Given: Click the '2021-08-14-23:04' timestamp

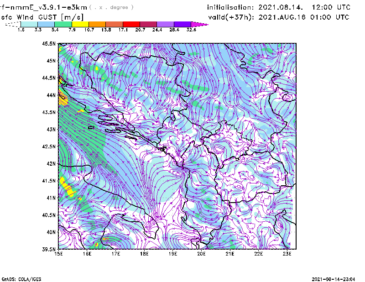Looking at the screenshot, I should [334, 279].
